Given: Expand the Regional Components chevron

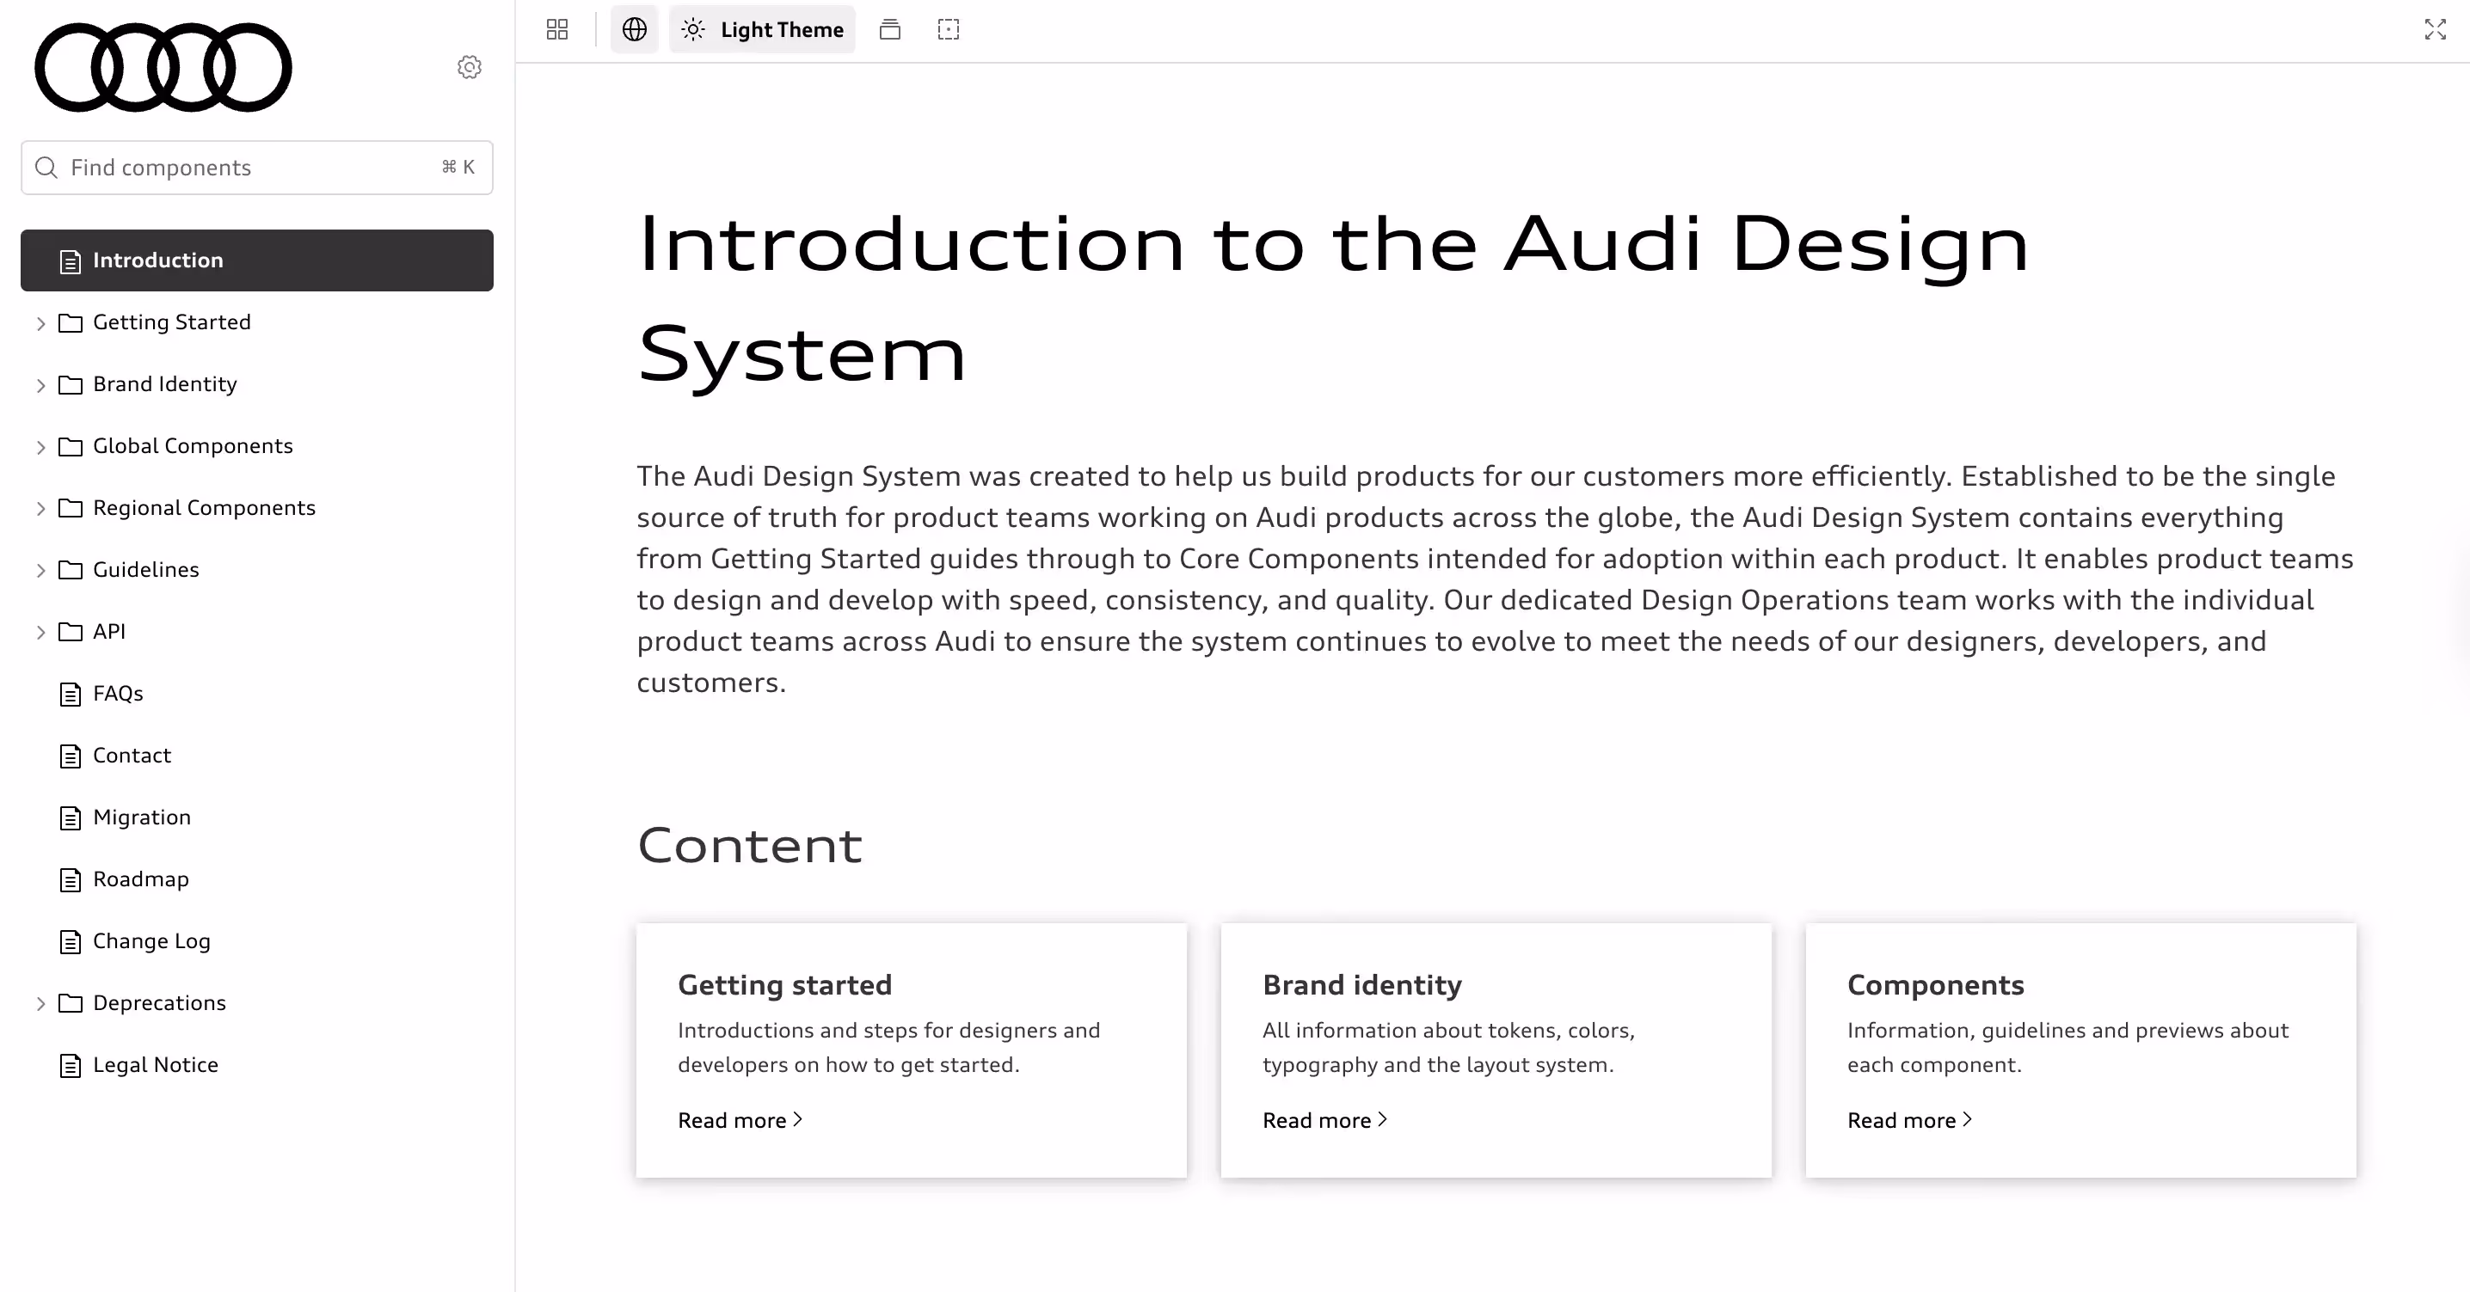Looking at the screenshot, I should 40,509.
